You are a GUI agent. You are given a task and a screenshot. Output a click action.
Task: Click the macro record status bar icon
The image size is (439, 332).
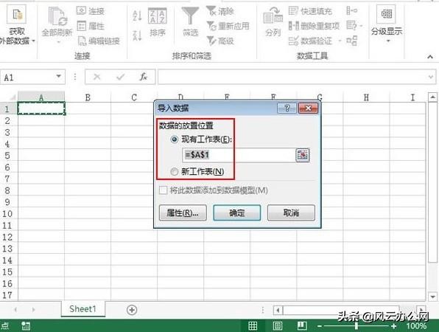(26, 326)
